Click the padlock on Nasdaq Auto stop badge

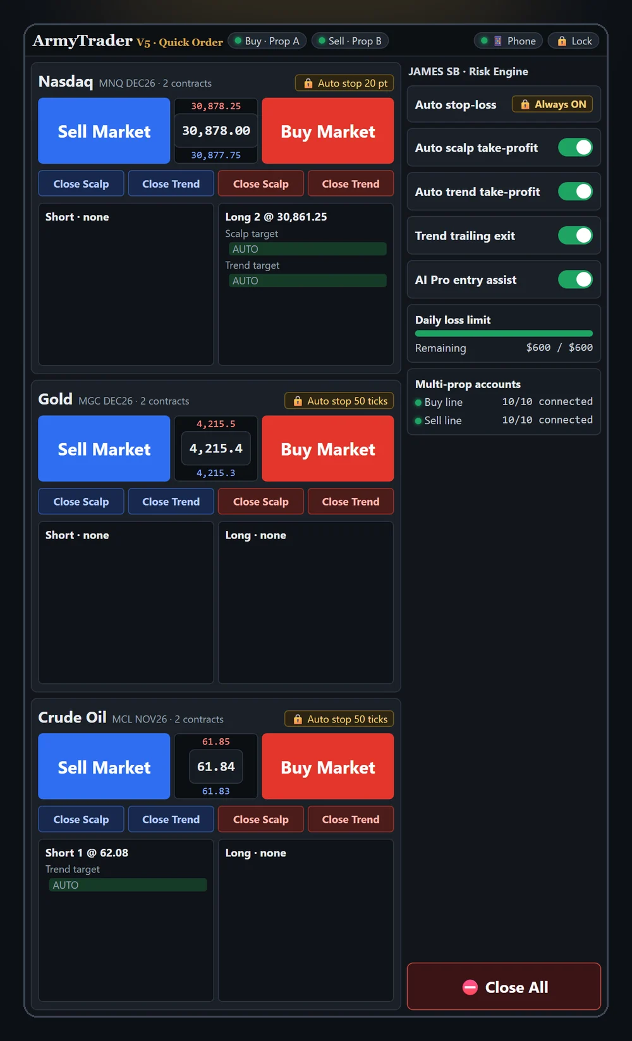coord(308,83)
